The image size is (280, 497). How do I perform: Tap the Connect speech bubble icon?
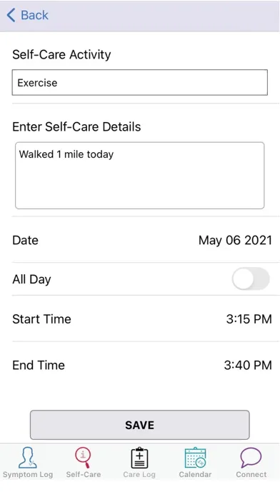251,458
